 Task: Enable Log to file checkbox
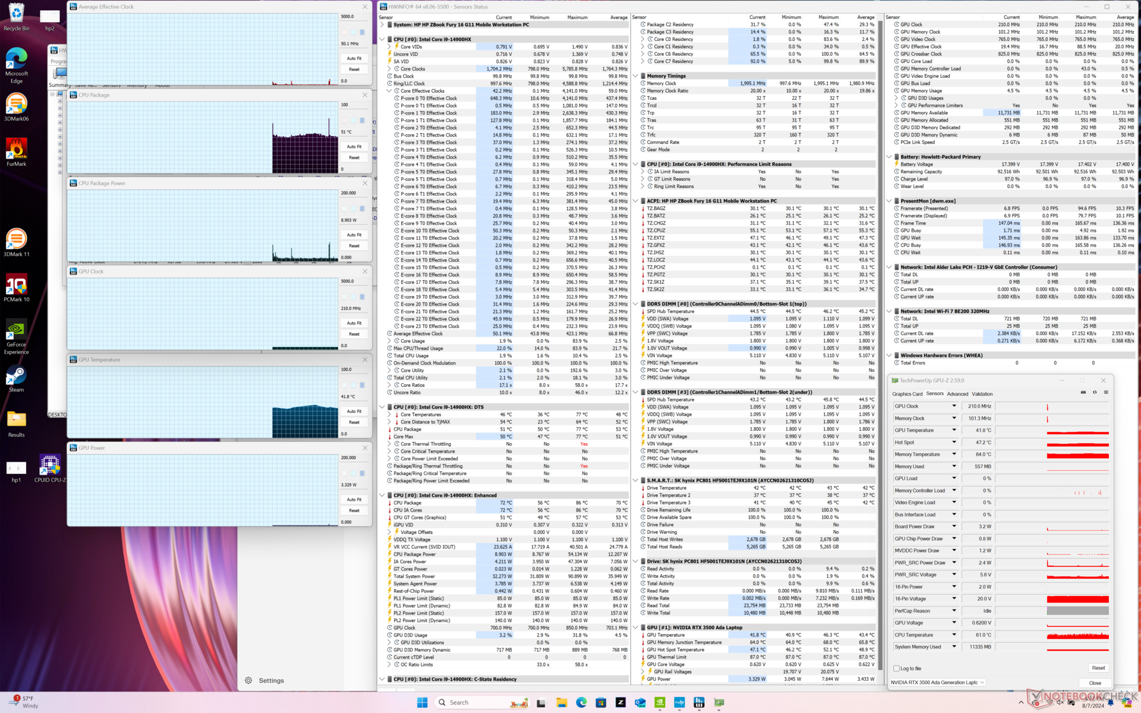897,668
